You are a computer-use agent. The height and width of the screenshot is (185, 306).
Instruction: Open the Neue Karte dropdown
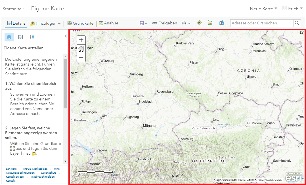[x=263, y=9]
